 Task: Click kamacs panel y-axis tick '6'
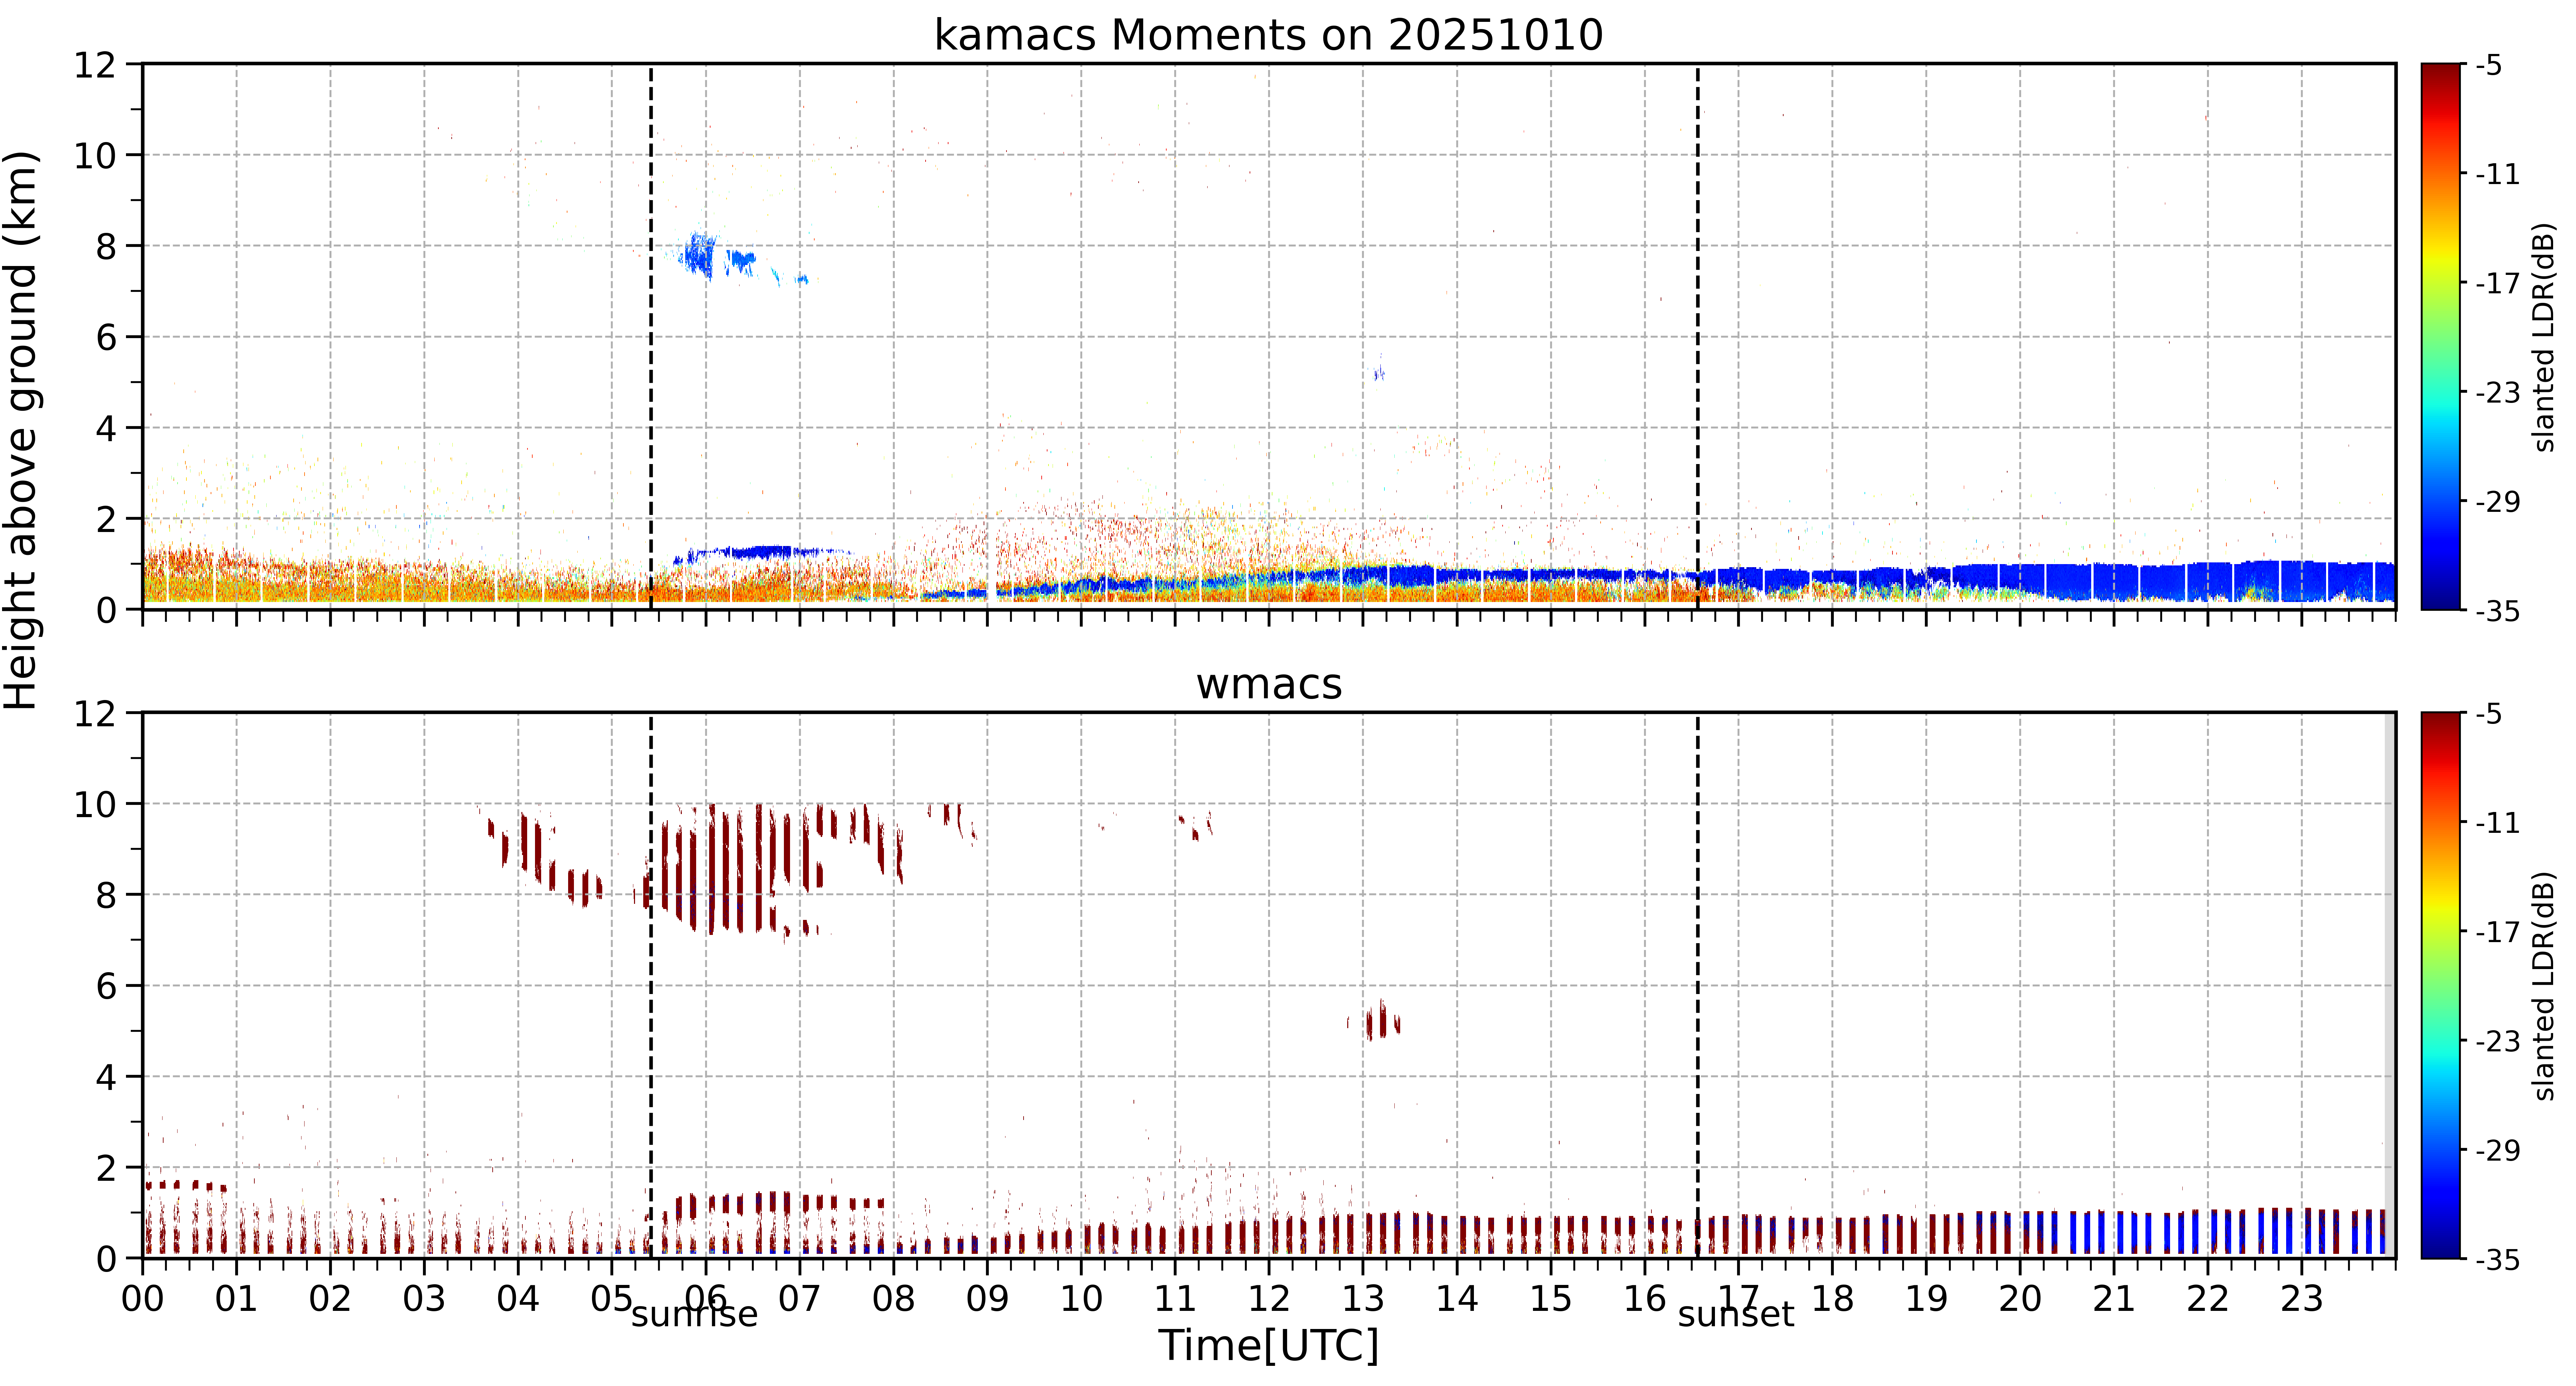tap(106, 338)
